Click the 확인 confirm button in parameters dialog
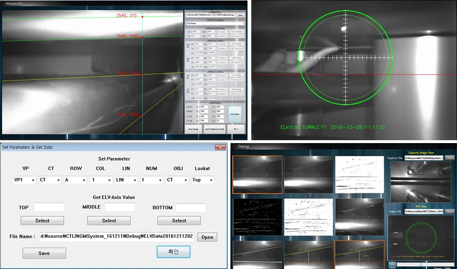The height and width of the screenshot is (269, 457). 173,252
